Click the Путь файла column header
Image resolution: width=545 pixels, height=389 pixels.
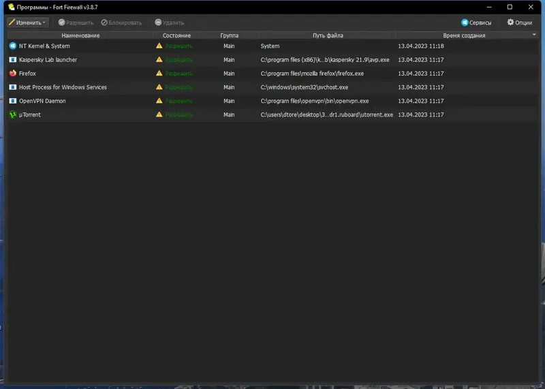(328, 35)
